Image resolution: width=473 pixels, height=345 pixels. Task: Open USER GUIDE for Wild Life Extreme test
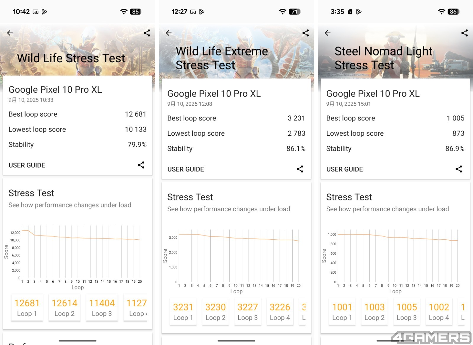coord(186,169)
